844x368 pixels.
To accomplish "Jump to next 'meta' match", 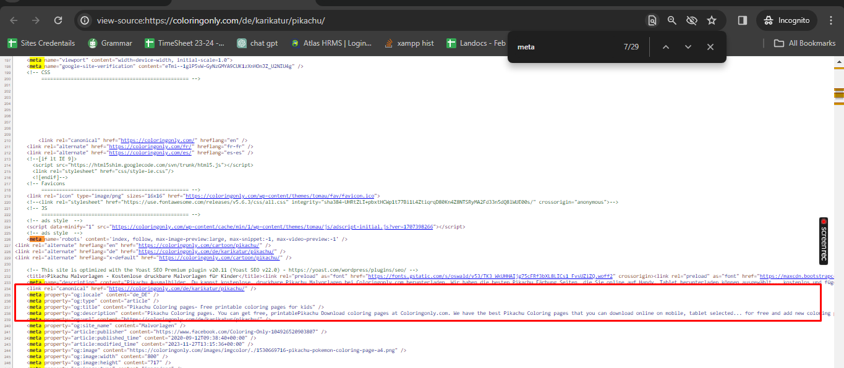I will point(688,47).
